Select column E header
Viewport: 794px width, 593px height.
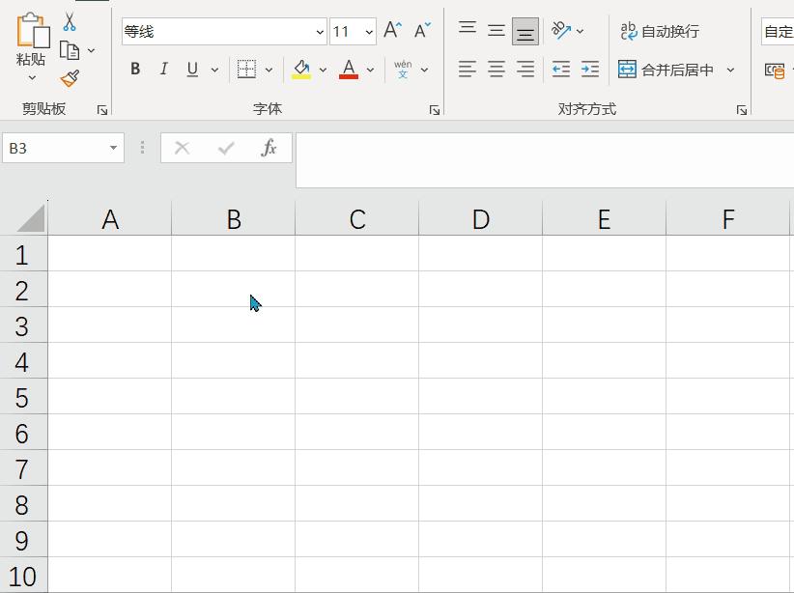click(x=604, y=219)
